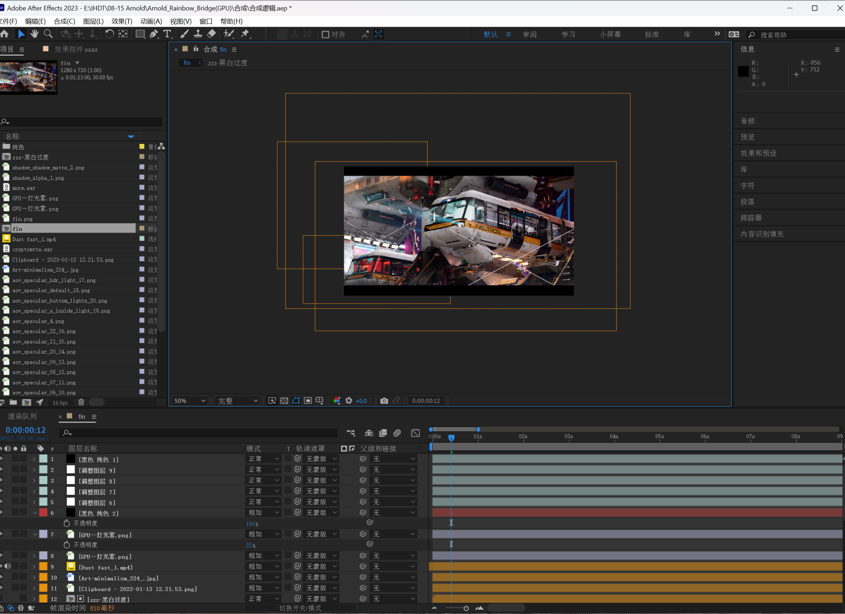Click the reset exposure icon

(x=349, y=401)
